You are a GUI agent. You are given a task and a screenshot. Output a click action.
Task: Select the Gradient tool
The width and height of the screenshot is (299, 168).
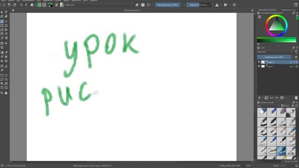2,53
